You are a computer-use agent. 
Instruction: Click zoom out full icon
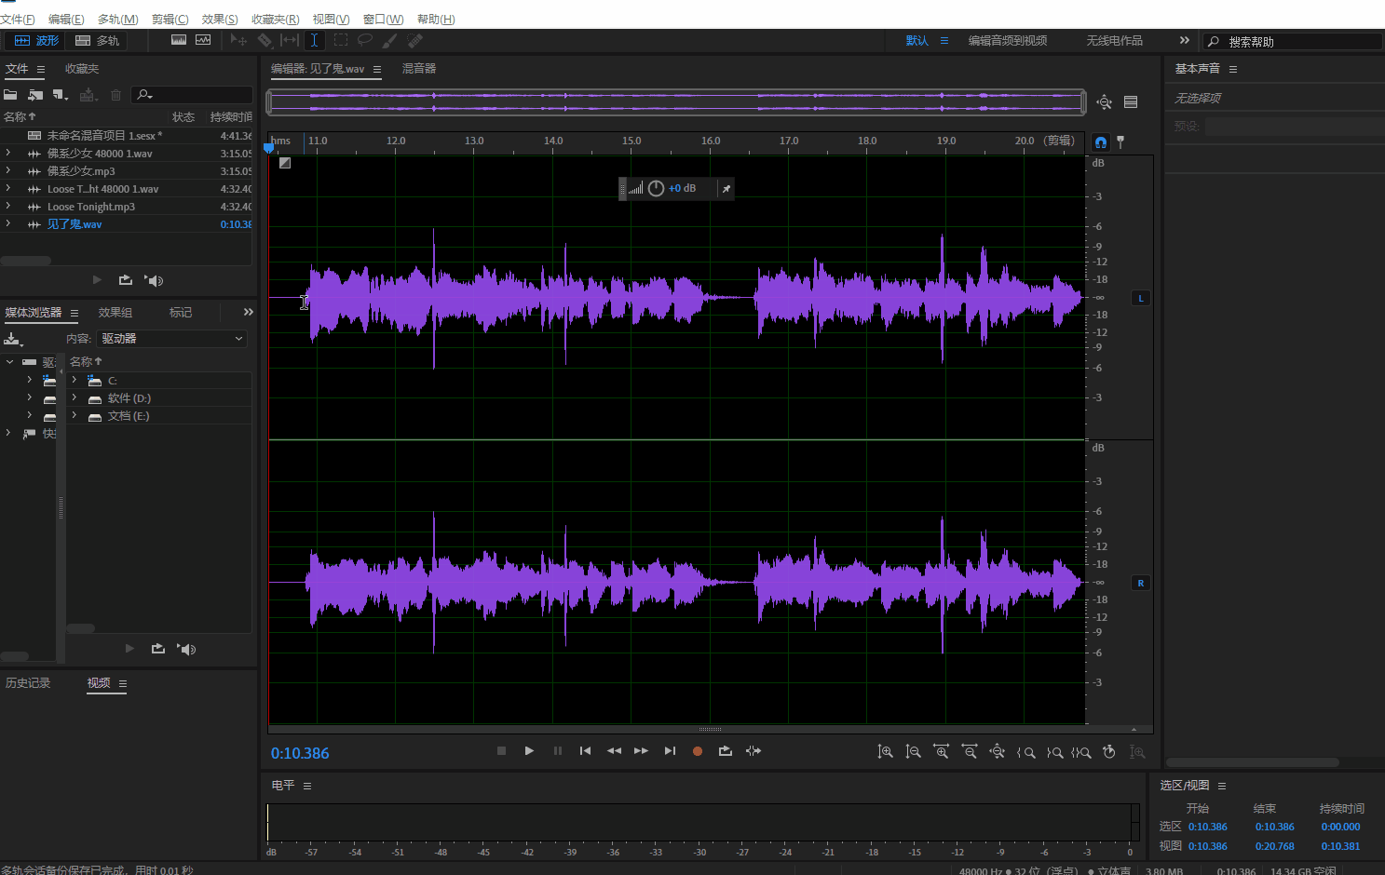(998, 751)
